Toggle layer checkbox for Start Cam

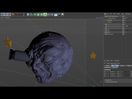tap(123, 20)
